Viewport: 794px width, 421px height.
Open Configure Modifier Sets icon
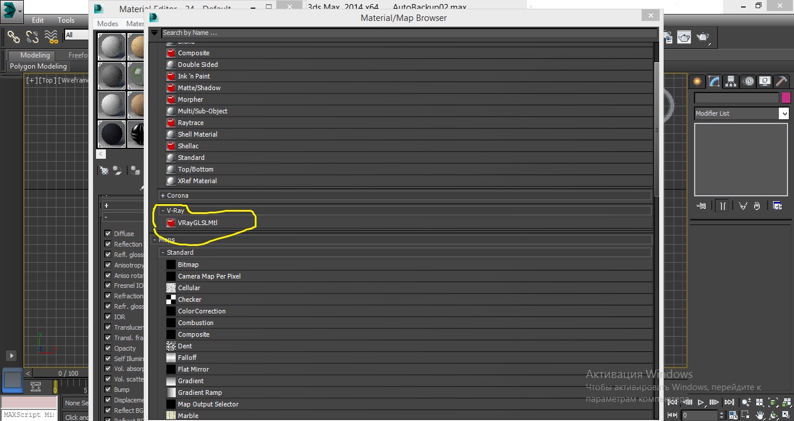click(x=777, y=206)
